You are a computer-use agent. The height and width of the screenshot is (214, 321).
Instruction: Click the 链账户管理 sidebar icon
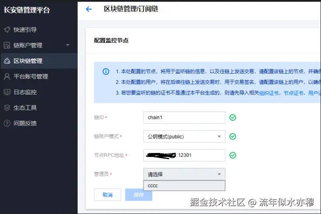[x=7, y=45]
